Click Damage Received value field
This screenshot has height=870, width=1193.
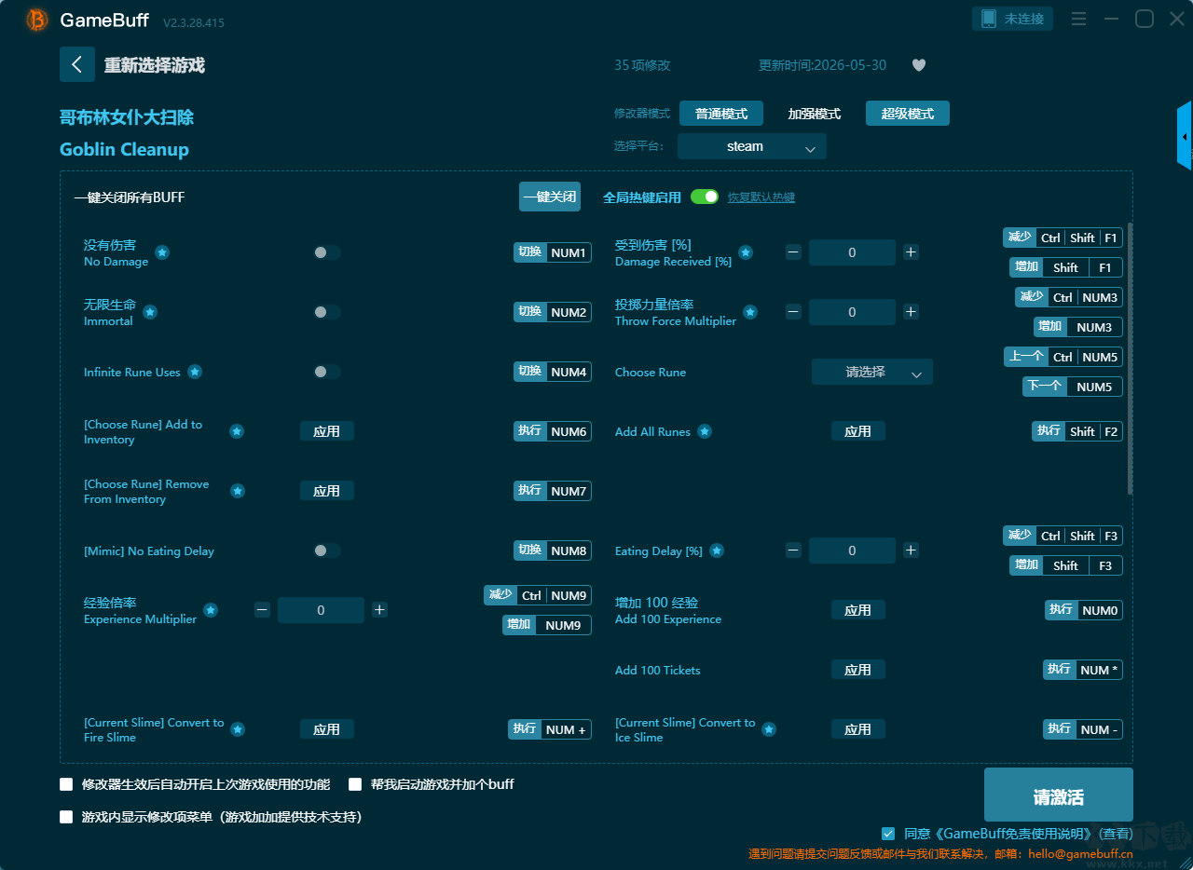[852, 252]
